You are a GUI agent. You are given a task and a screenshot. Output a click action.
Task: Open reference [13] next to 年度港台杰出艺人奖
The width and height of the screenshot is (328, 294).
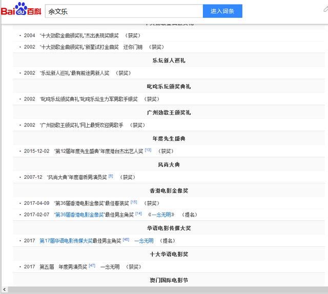pos(148,150)
